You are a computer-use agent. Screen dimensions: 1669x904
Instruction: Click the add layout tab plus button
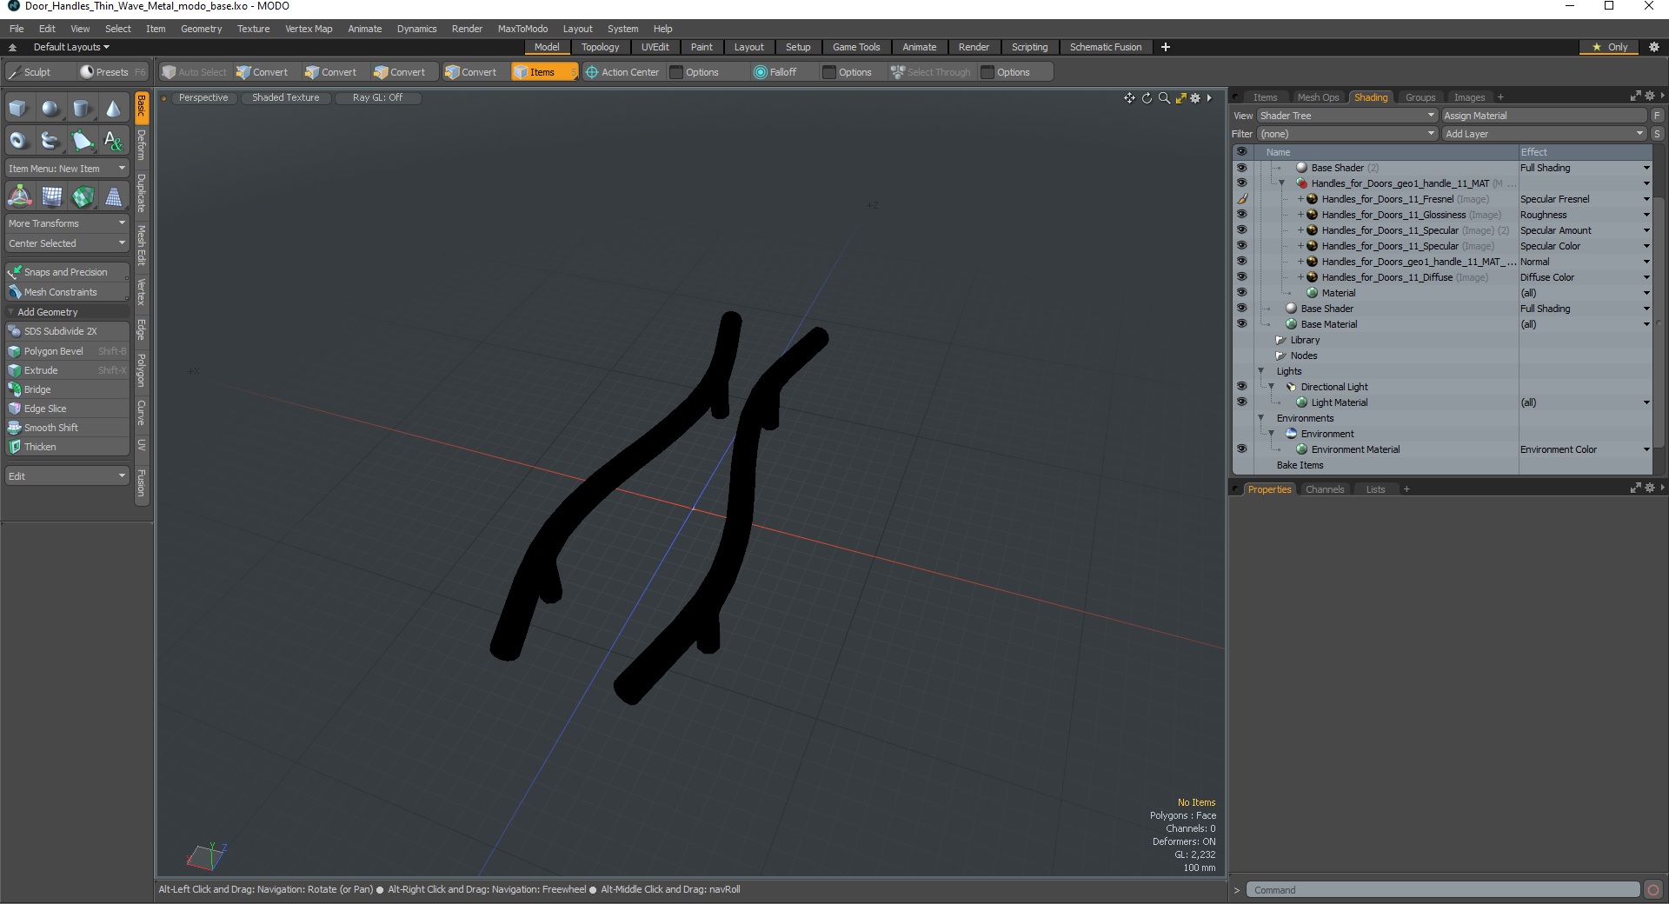[x=1166, y=47]
